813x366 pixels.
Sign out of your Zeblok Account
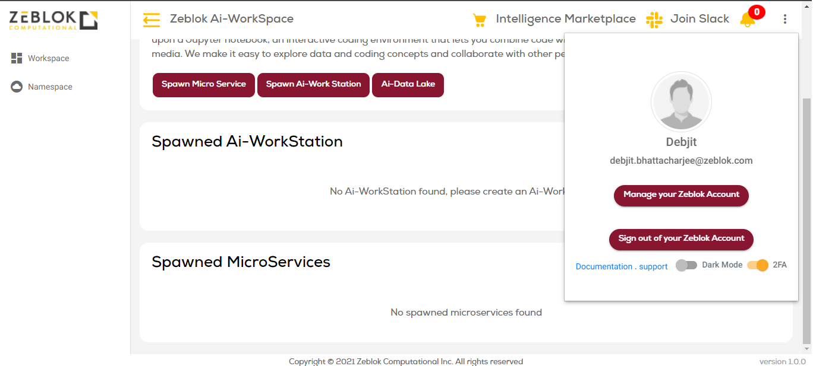[681, 238]
